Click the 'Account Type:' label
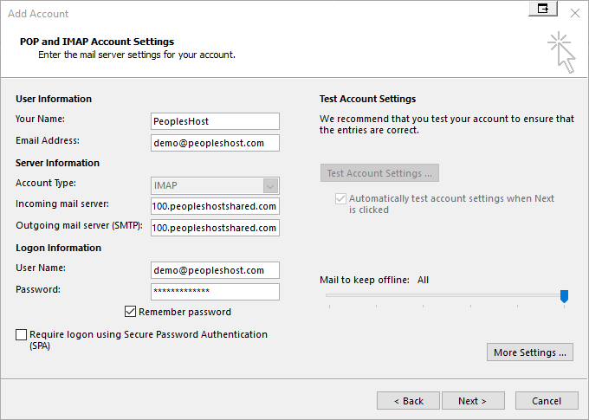Viewport: 589px width, 420px height. 45,183
